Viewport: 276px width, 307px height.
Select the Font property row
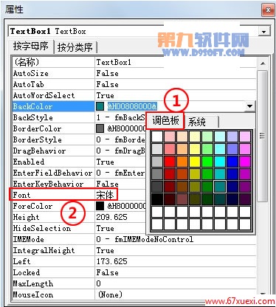[63, 195]
